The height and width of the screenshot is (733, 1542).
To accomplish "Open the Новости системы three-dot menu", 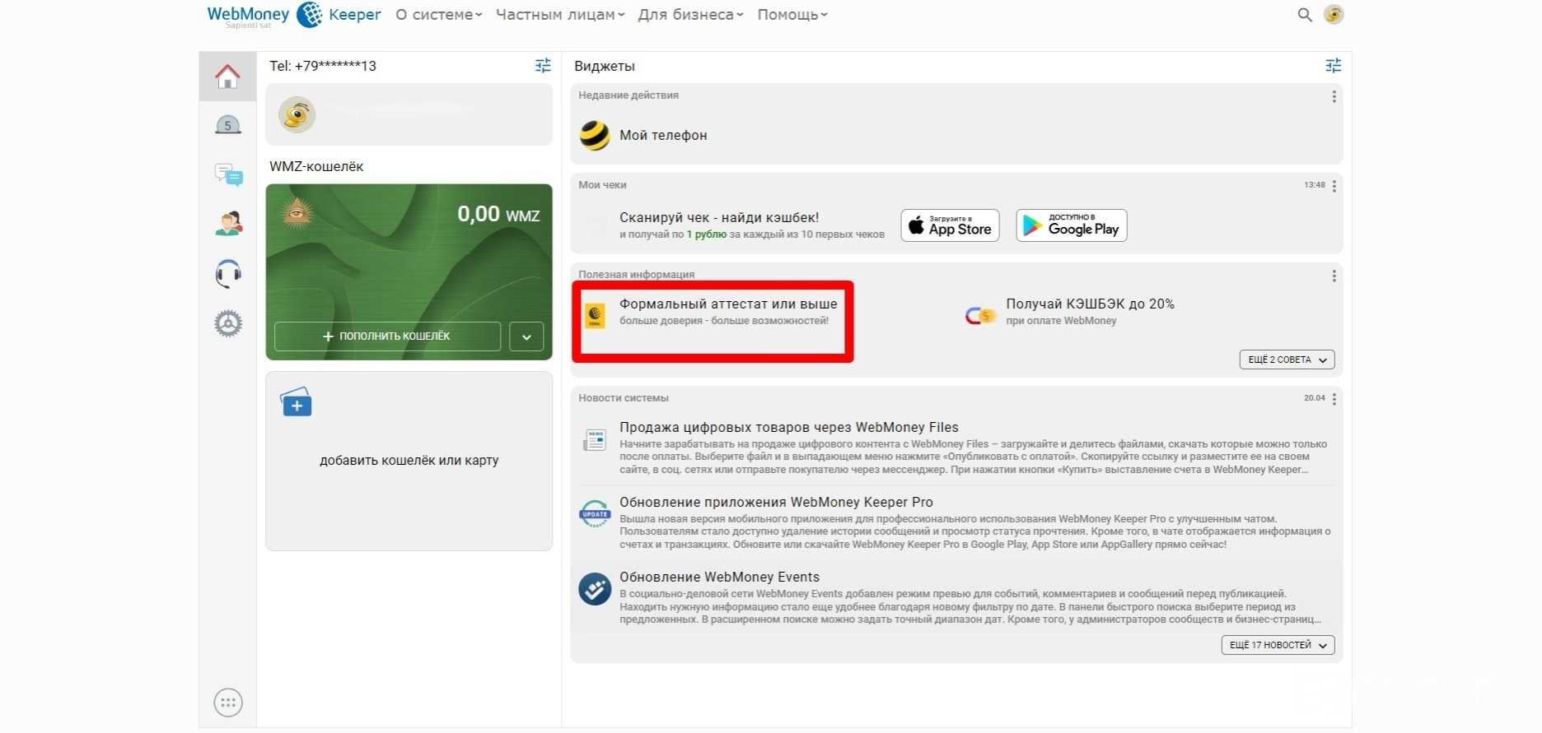I will point(1334,399).
